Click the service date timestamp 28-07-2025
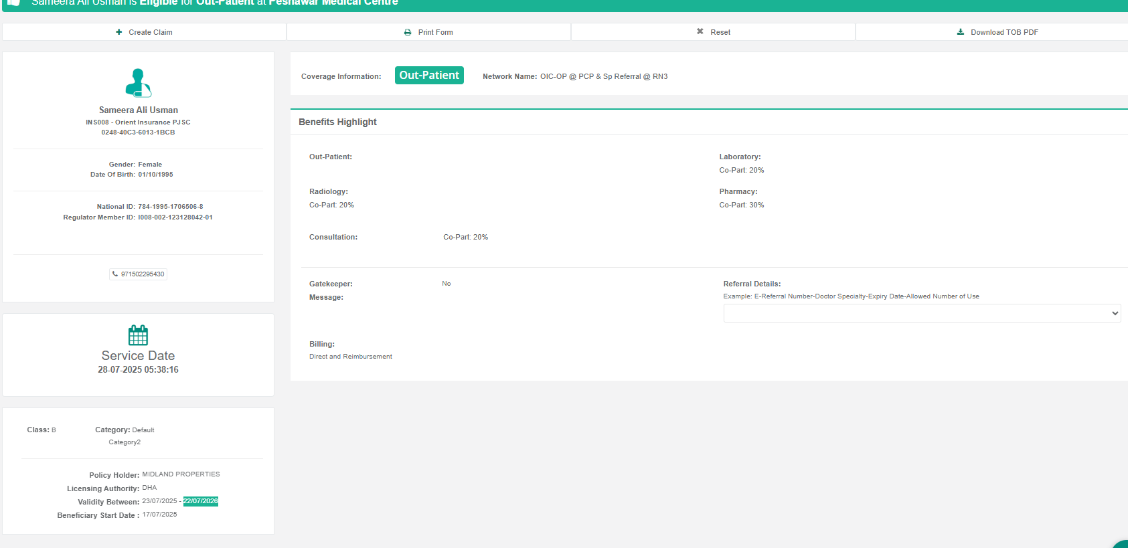This screenshot has height=548, width=1128. pos(138,370)
